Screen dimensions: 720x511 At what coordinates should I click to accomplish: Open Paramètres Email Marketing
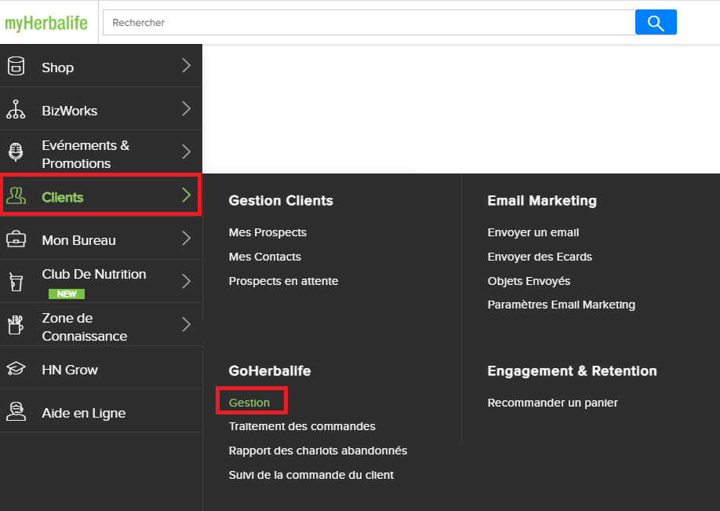[561, 305]
